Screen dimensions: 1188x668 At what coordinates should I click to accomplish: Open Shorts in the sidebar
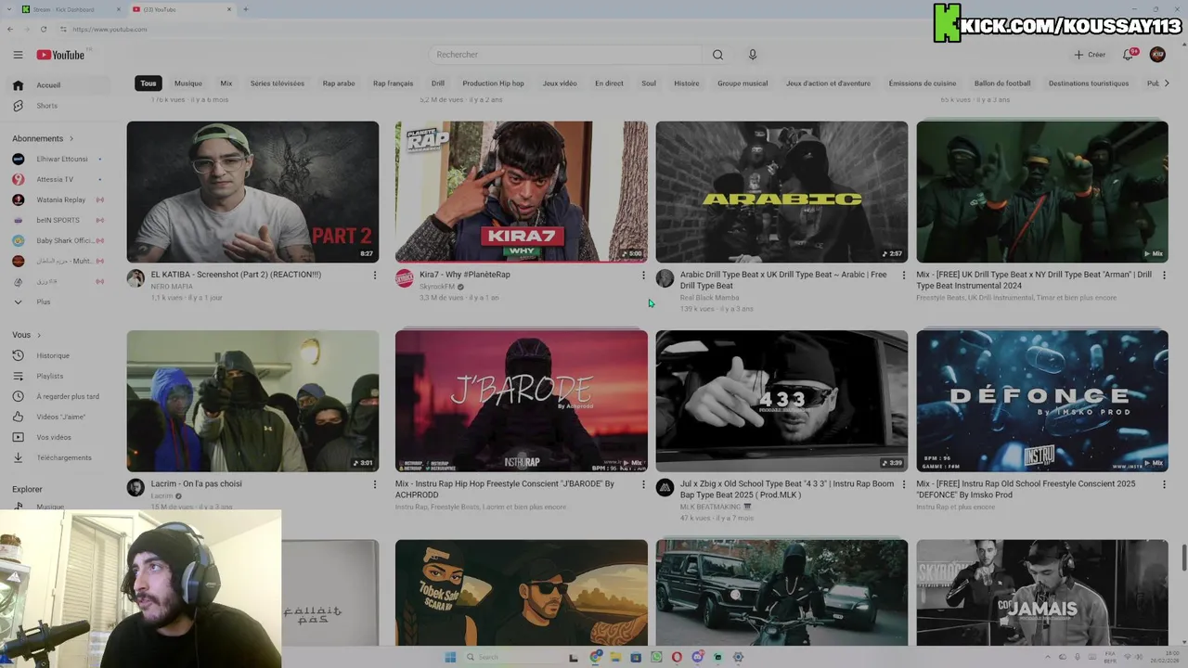coord(59,106)
